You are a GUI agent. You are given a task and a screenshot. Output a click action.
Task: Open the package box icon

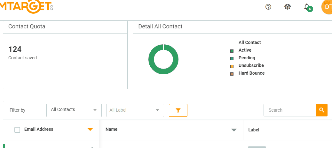tap(287, 7)
